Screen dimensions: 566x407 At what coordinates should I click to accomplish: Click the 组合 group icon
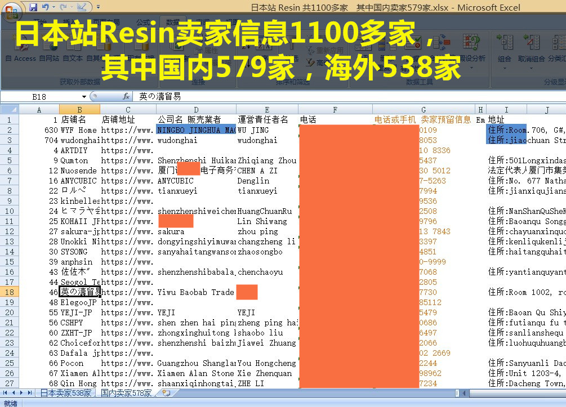click(505, 45)
